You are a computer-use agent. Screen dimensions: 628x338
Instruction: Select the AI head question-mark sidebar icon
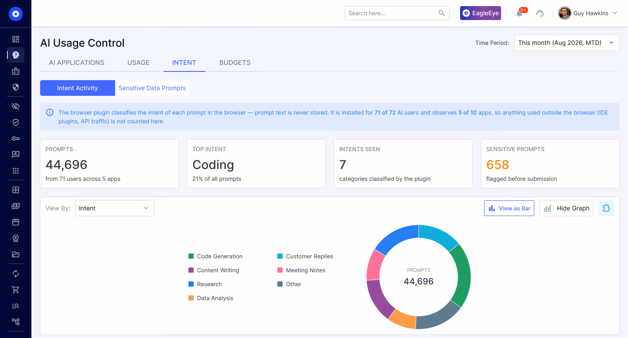pyautogui.click(x=16, y=55)
